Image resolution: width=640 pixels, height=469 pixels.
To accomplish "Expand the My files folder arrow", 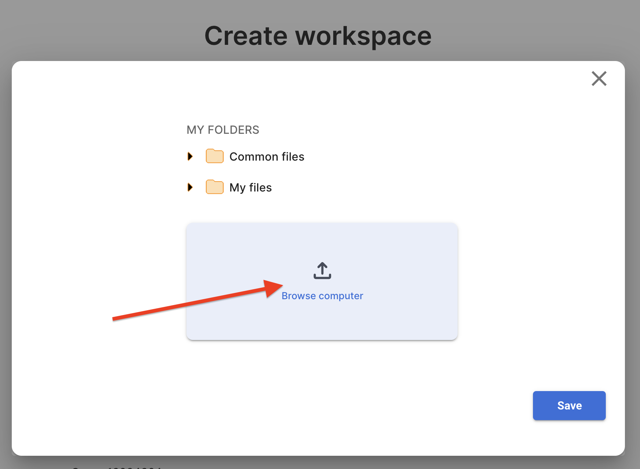I will (x=190, y=187).
